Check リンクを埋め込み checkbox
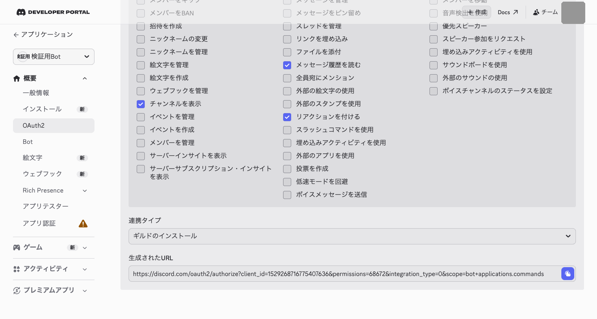This screenshot has width=597, height=319. point(287,39)
